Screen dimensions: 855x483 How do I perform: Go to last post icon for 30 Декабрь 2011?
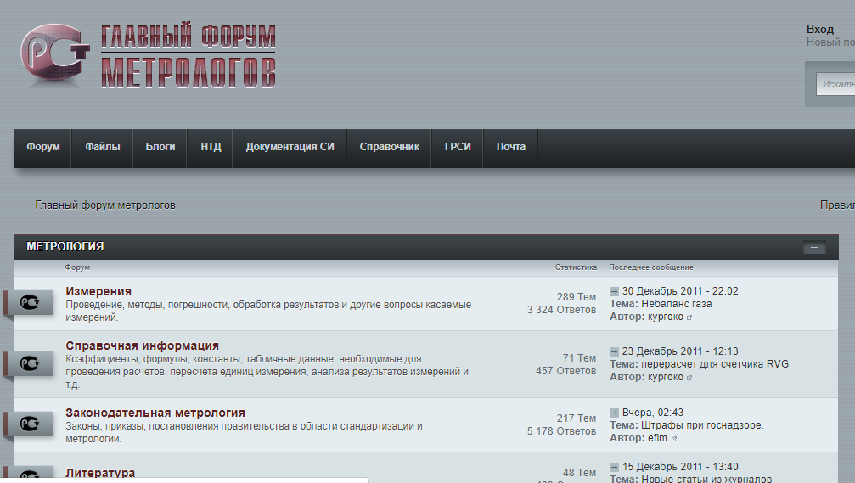point(614,291)
